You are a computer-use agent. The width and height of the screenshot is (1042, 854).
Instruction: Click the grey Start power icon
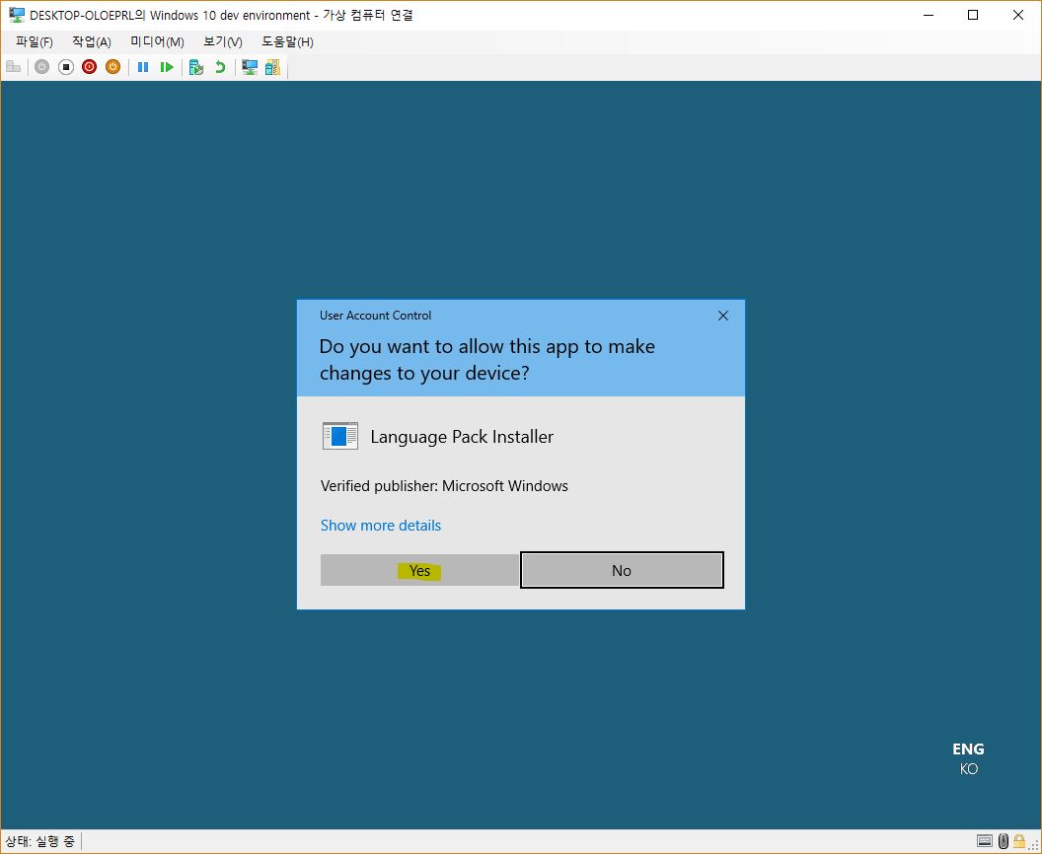pos(41,67)
